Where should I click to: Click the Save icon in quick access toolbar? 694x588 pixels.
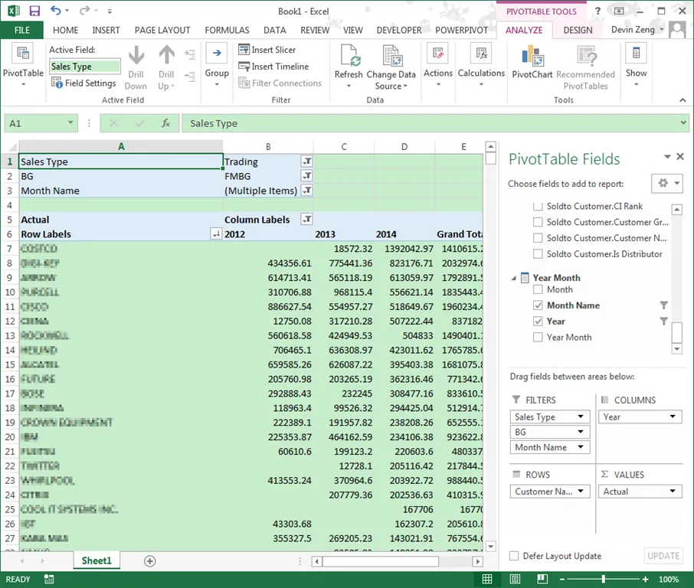(x=34, y=11)
